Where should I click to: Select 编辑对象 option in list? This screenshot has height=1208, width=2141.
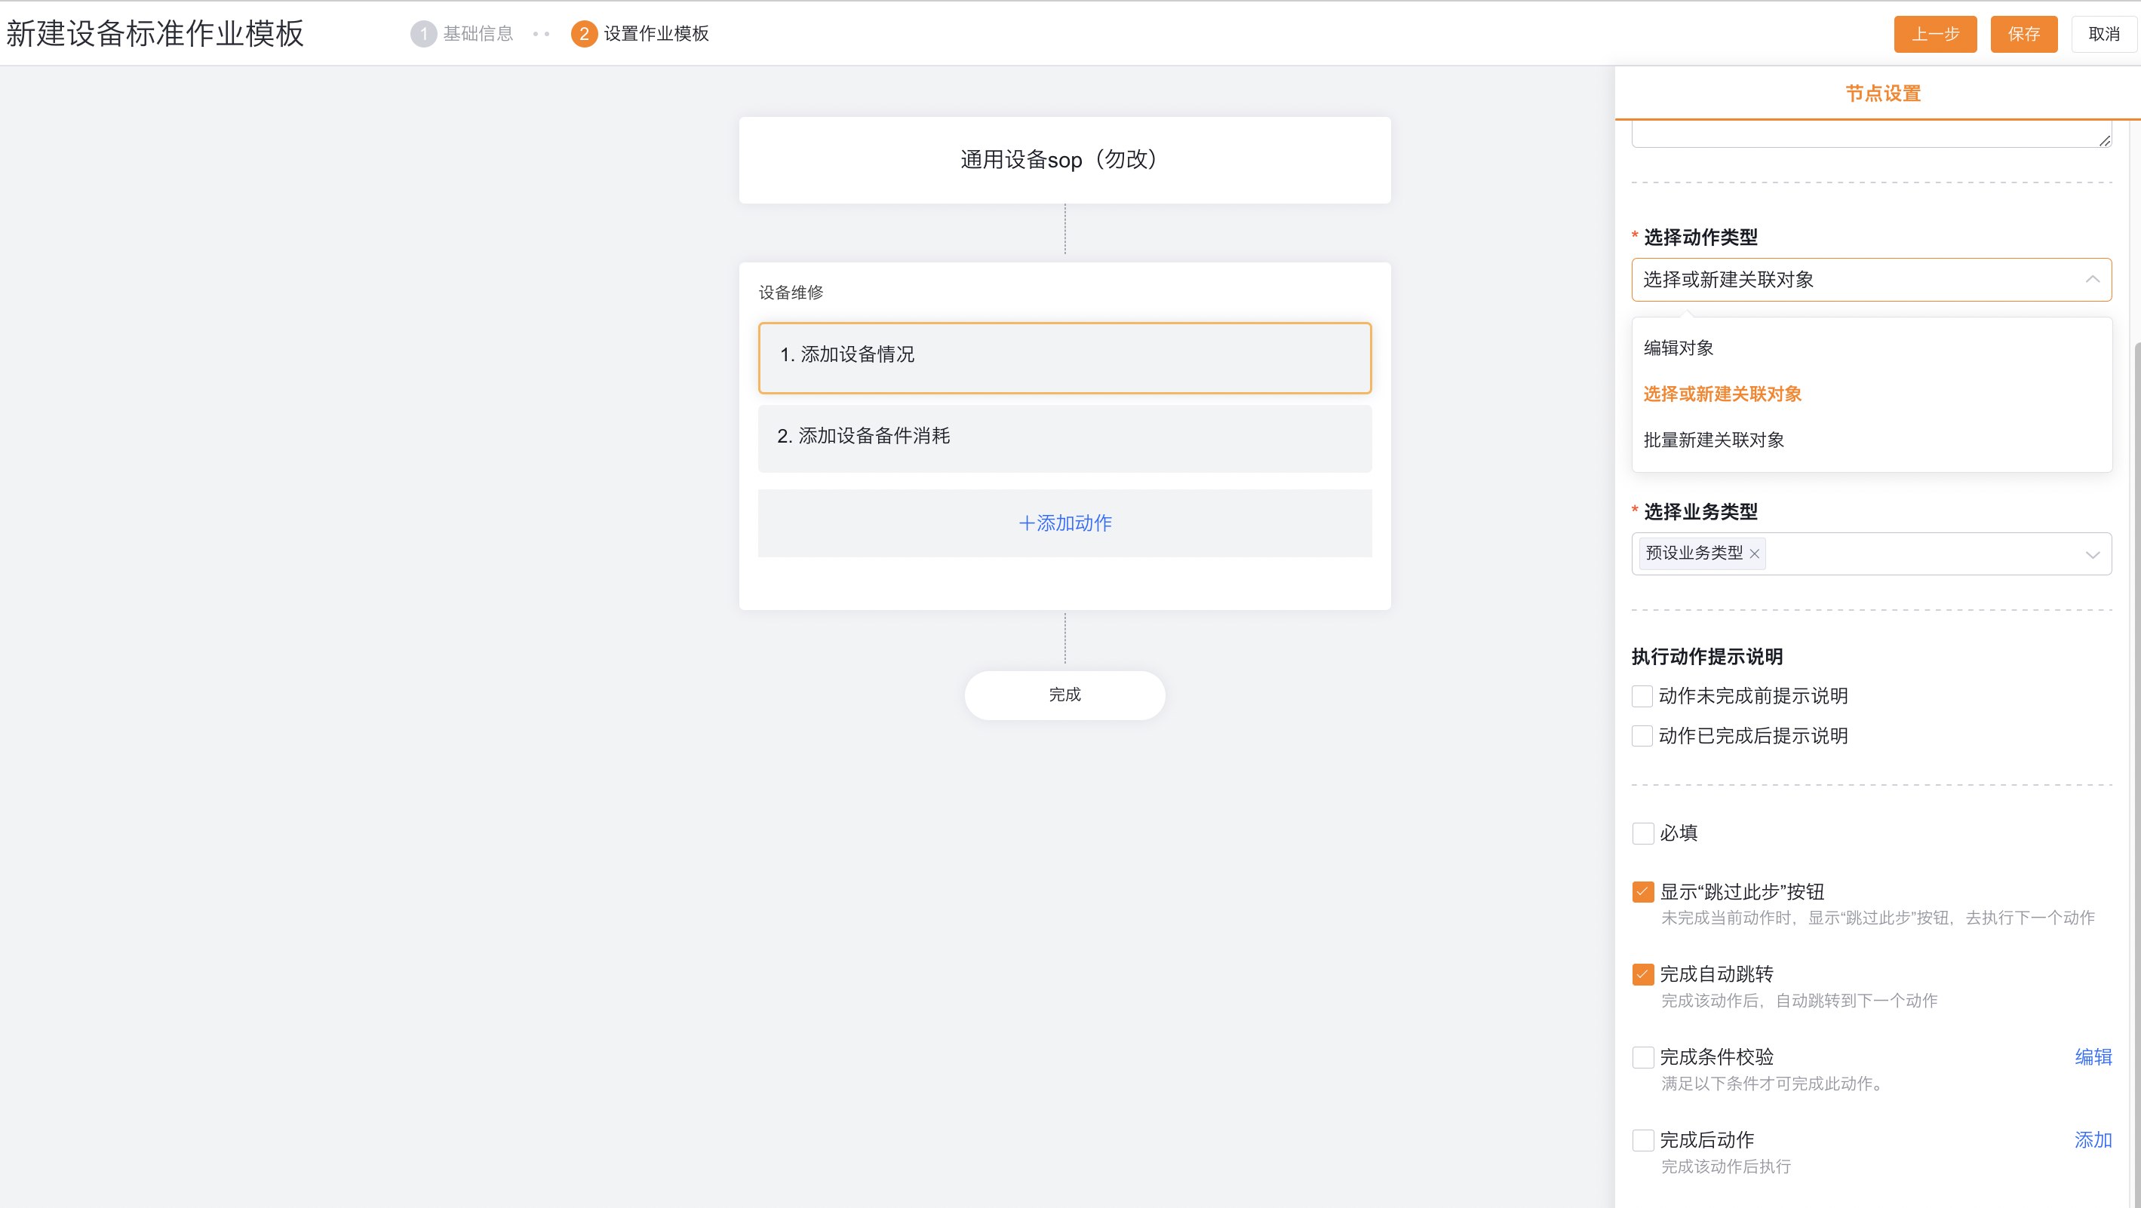pyautogui.click(x=1678, y=348)
